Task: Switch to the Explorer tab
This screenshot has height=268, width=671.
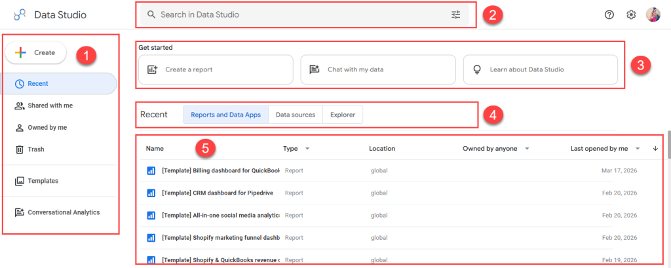Action: coord(343,115)
